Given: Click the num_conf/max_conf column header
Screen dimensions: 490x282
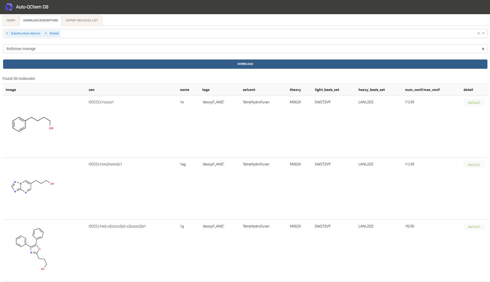Looking at the screenshot, I should point(422,90).
